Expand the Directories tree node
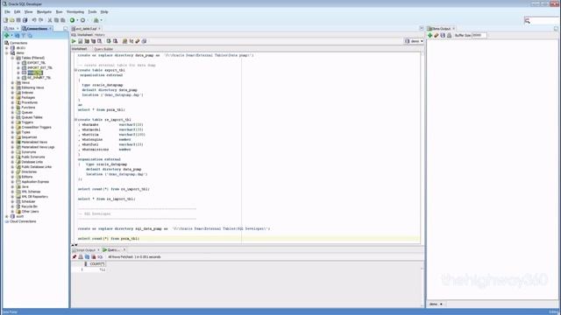Image resolution: width=561 pixels, height=315 pixels. [x=13, y=171]
